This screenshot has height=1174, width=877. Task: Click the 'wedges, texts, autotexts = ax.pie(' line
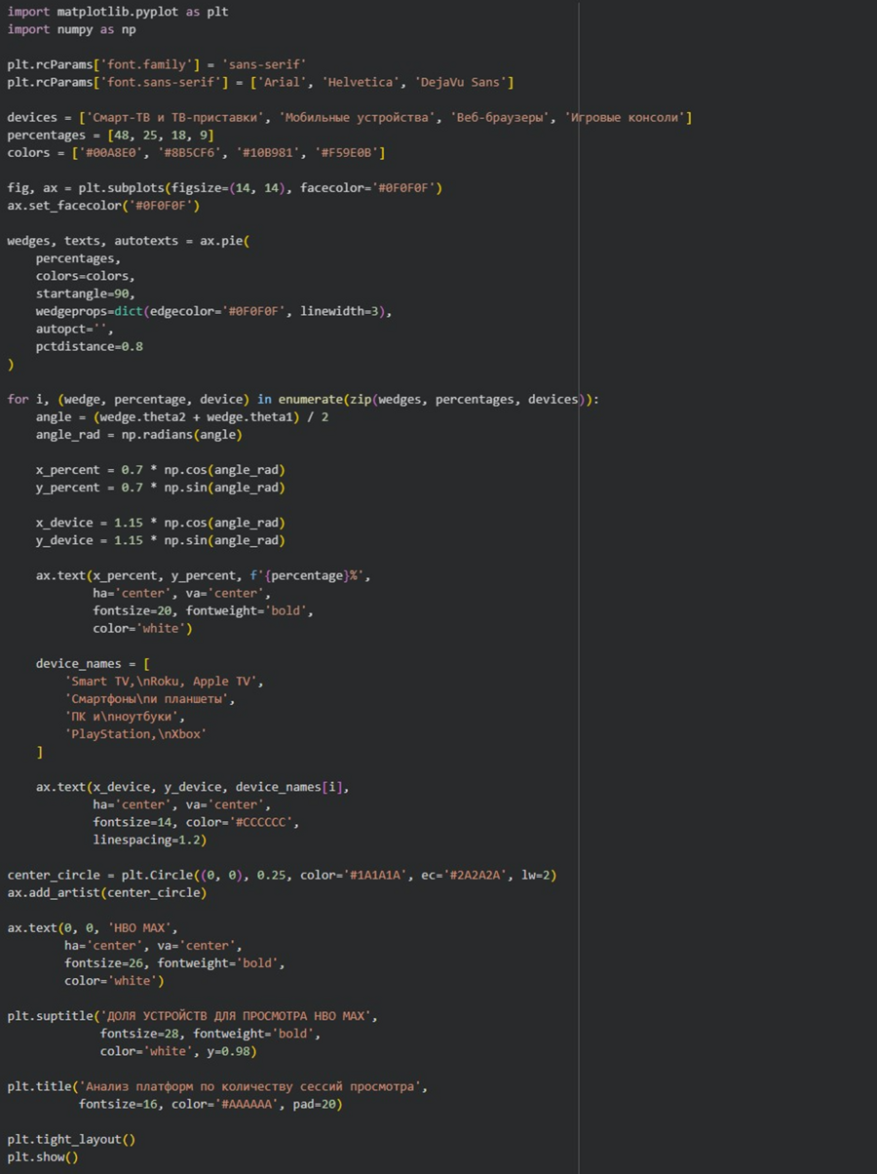129,241
